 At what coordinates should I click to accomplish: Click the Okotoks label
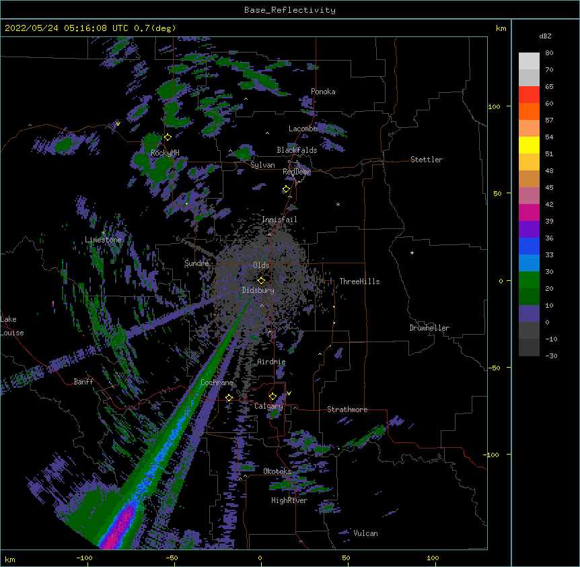tap(277, 471)
